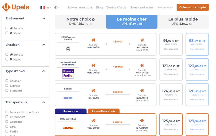Choose Sodexi 126,82 € with insurance

197,95
